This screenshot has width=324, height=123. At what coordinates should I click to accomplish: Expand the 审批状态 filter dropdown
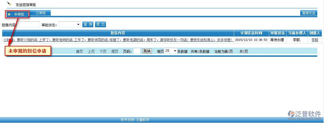click(70, 24)
